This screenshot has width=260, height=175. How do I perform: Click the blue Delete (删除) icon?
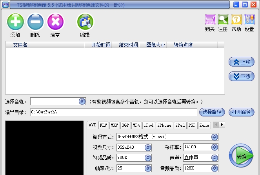(35, 22)
